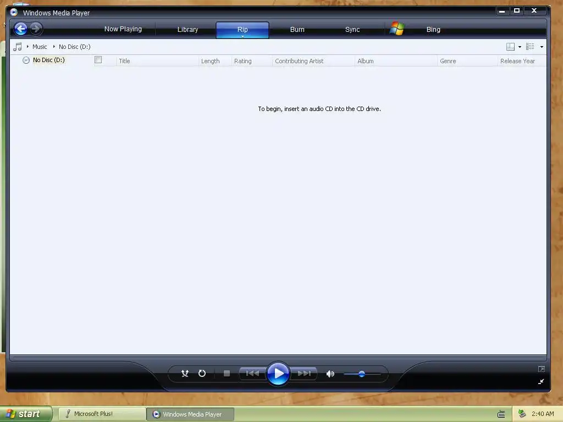Screen dimensions: 563x422
Task: Click the volume slider handle
Action: pyautogui.click(x=362, y=374)
